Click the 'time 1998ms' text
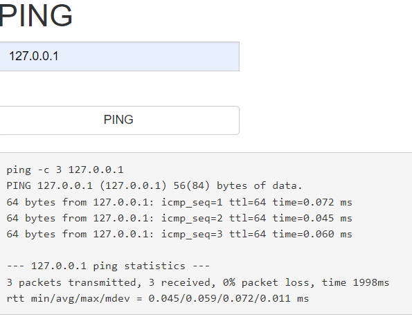412x319 pixels. click(x=355, y=282)
